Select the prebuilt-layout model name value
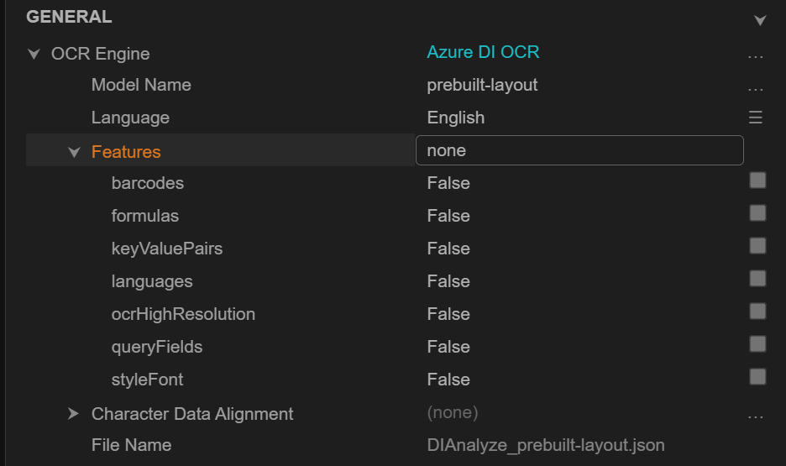This screenshot has height=466, width=786. pos(482,85)
